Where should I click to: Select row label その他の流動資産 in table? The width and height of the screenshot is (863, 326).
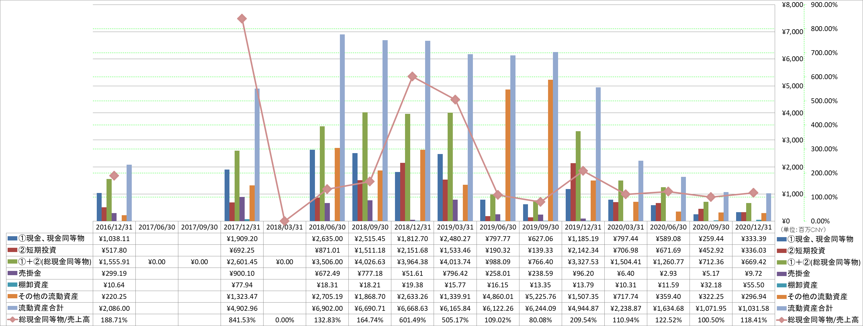(x=48, y=296)
